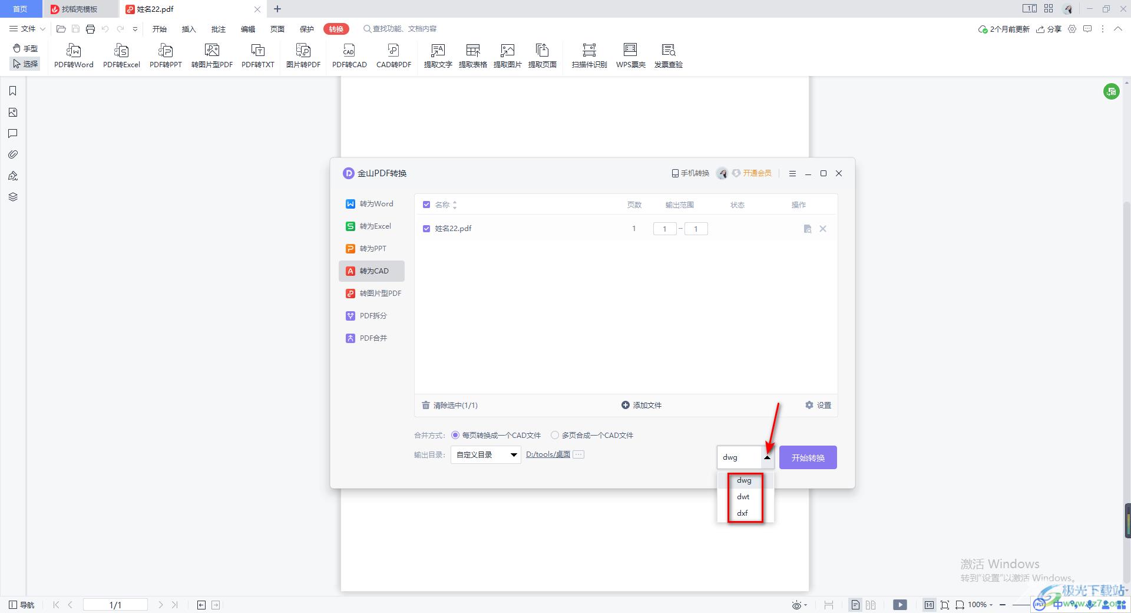Switch to two-page view in status bar
The image size is (1131, 613).
coord(871,605)
